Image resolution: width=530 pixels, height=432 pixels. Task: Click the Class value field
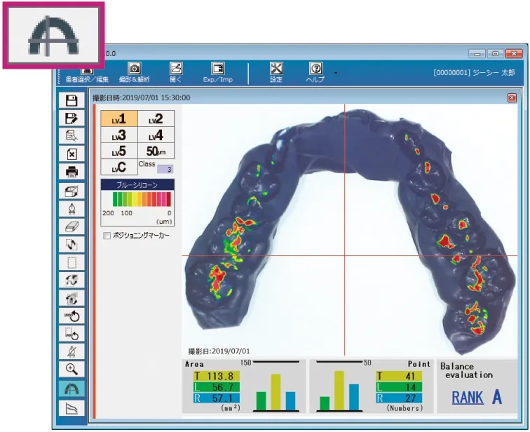tap(164, 169)
